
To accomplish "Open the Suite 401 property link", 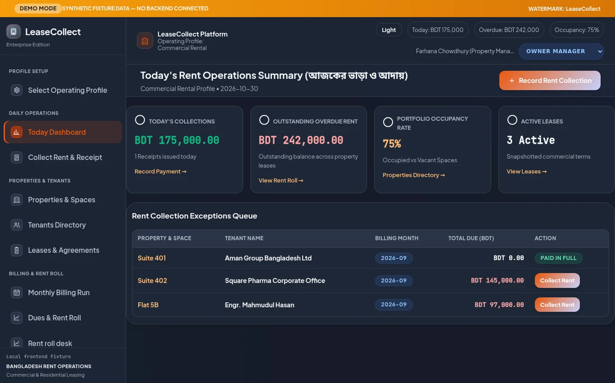I will (x=152, y=258).
